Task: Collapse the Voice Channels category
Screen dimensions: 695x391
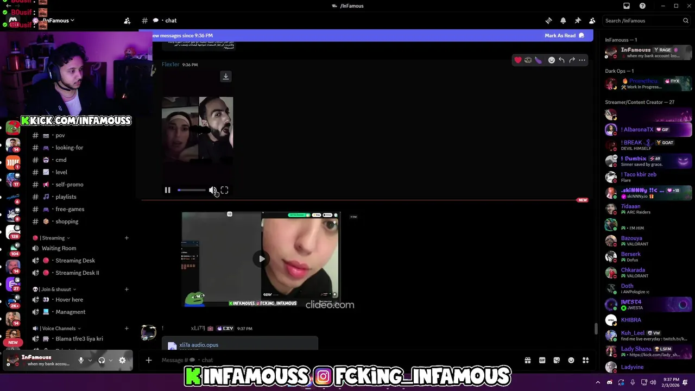Action: coord(56,329)
